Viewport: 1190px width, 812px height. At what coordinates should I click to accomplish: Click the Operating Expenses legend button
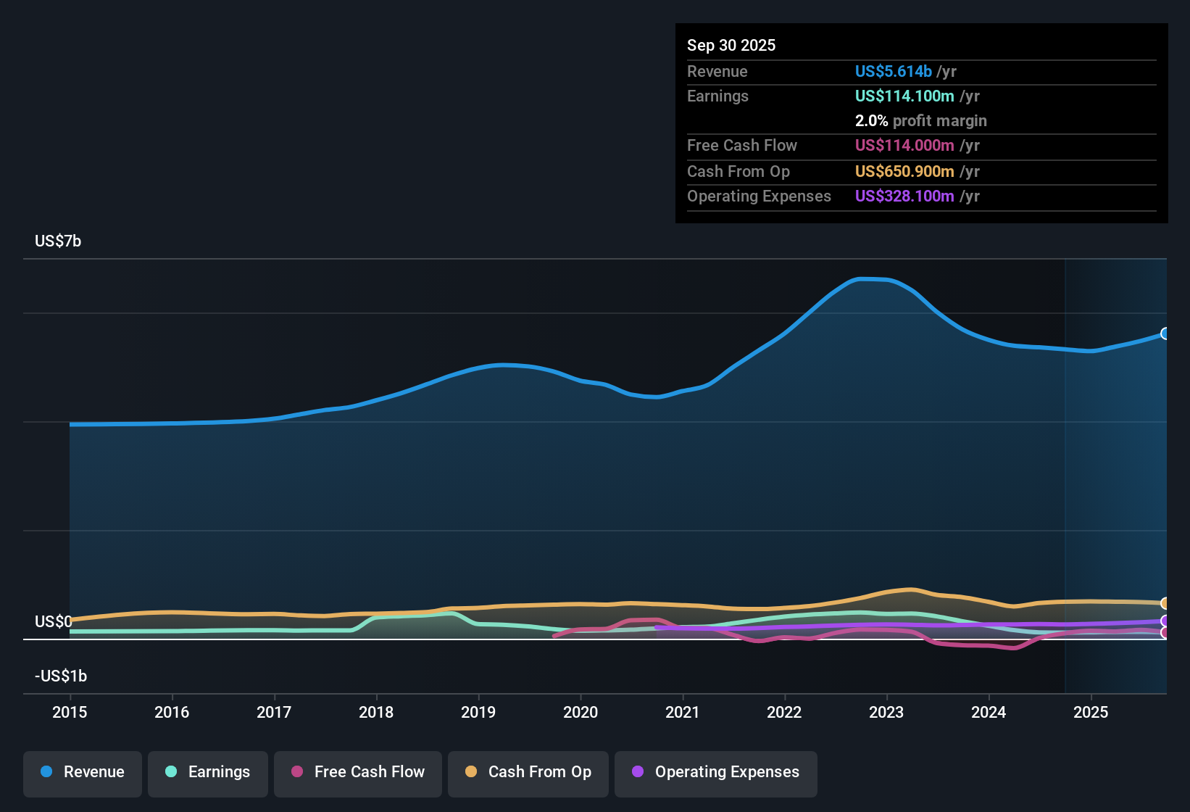pyautogui.click(x=716, y=774)
